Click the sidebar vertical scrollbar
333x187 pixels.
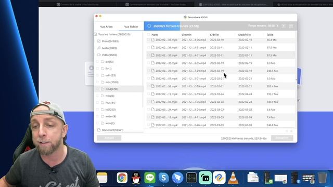pyautogui.click(x=143, y=70)
